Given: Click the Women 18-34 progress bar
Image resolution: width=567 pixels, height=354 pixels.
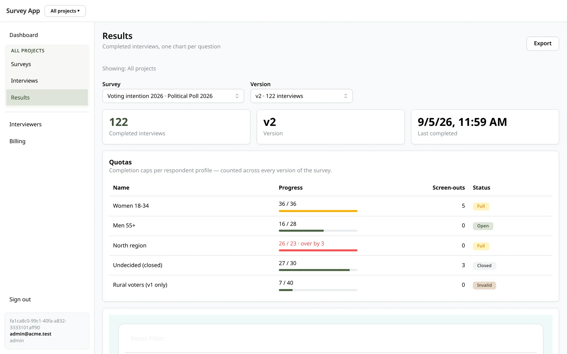Looking at the screenshot, I should [318, 211].
